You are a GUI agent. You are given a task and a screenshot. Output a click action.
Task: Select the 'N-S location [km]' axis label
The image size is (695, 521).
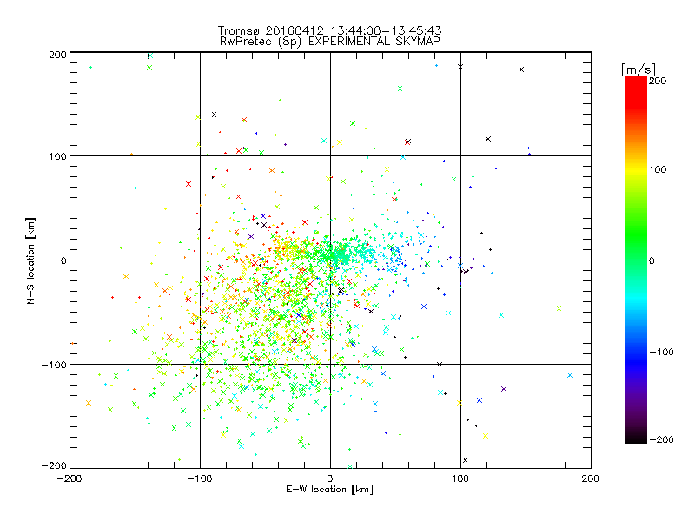pyautogui.click(x=30, y=260)
